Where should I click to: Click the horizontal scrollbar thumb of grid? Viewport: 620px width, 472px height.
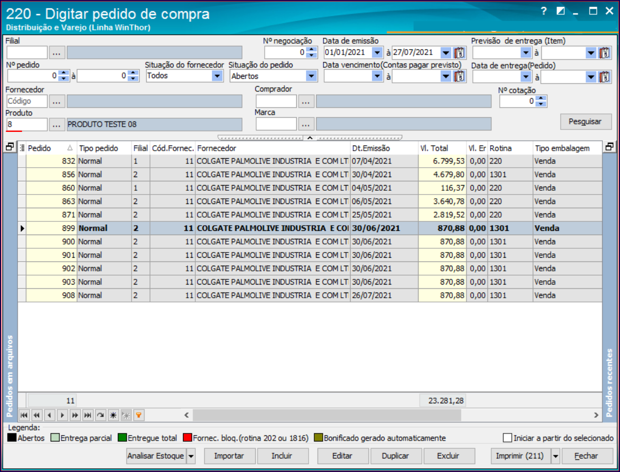point(327,415)
